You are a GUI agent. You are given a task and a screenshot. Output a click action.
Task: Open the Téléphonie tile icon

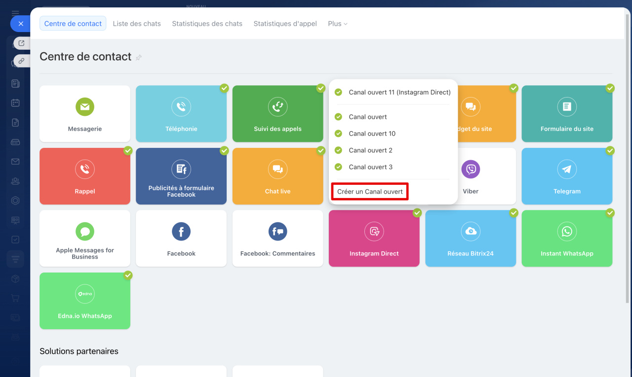click(x=181, y=106)
